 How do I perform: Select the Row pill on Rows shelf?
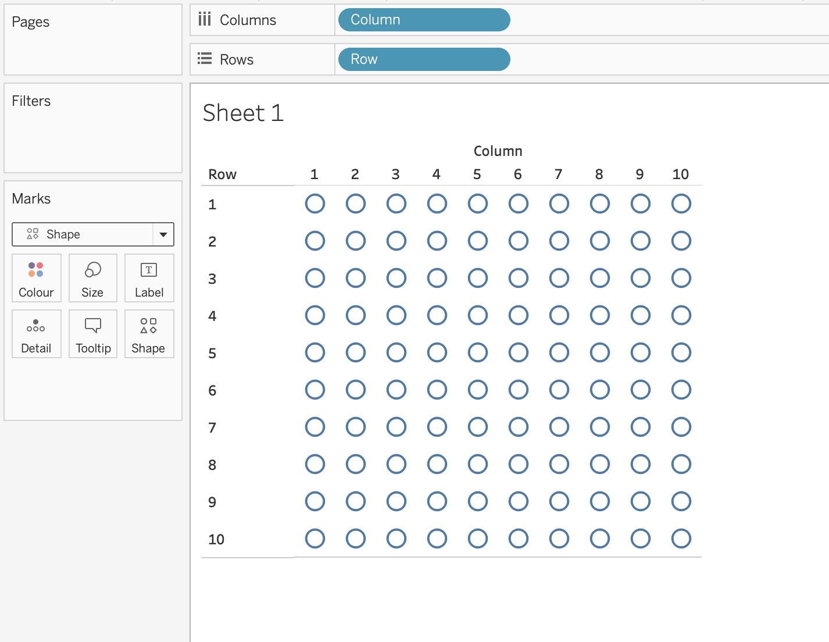(424, 59)
